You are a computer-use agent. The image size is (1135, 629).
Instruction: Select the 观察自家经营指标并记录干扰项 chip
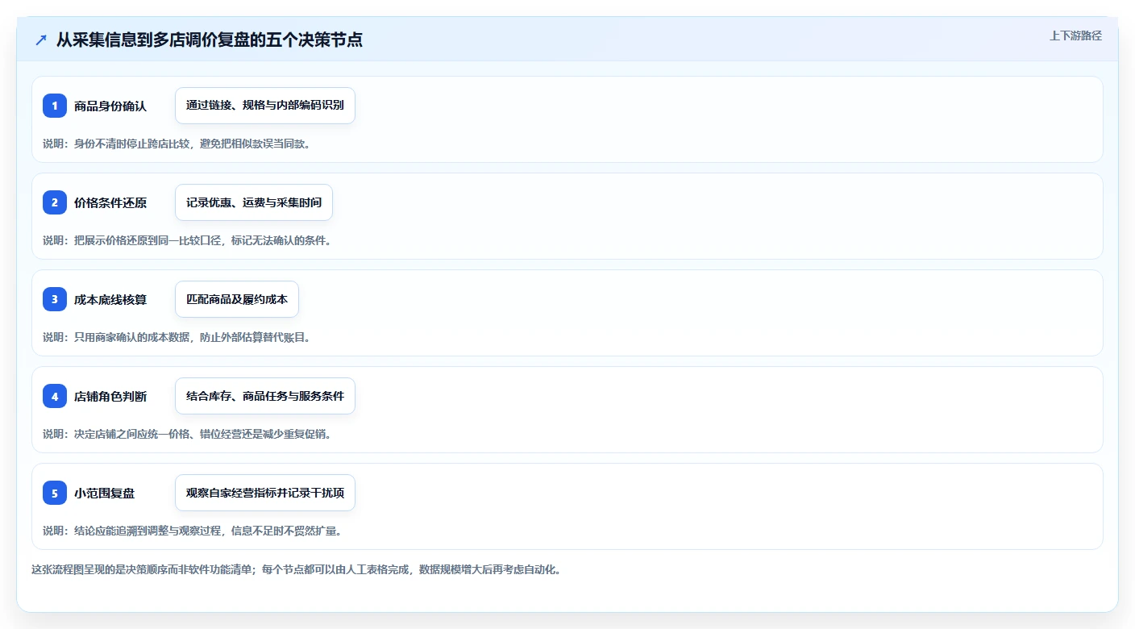point(265,493)
